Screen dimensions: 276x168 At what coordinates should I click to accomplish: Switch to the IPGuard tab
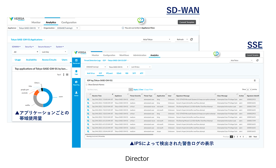(x=109, y=73)
